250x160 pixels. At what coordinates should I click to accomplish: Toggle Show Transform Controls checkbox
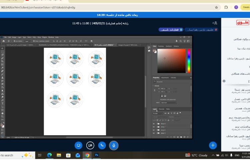click(x=34, y=41)
